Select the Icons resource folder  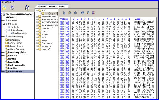pyautogui.click(x=44, y=37)
